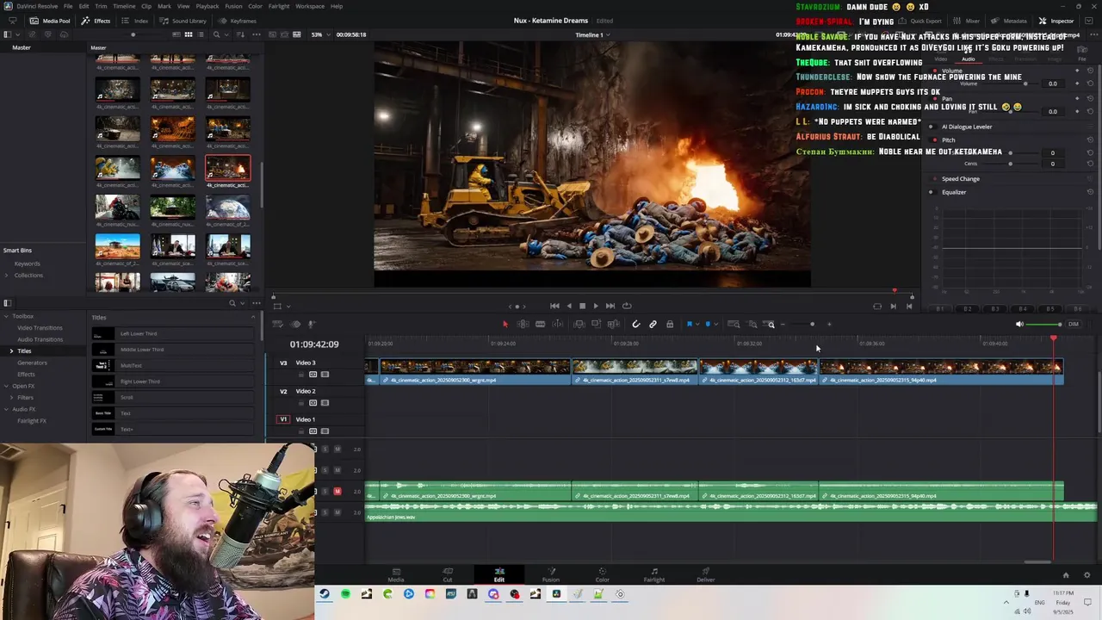Image resolution: width=1102 pixels, height=620 pixels.
Task: Open the File menu
Action: pyautogui.click(x=68, y=6)
